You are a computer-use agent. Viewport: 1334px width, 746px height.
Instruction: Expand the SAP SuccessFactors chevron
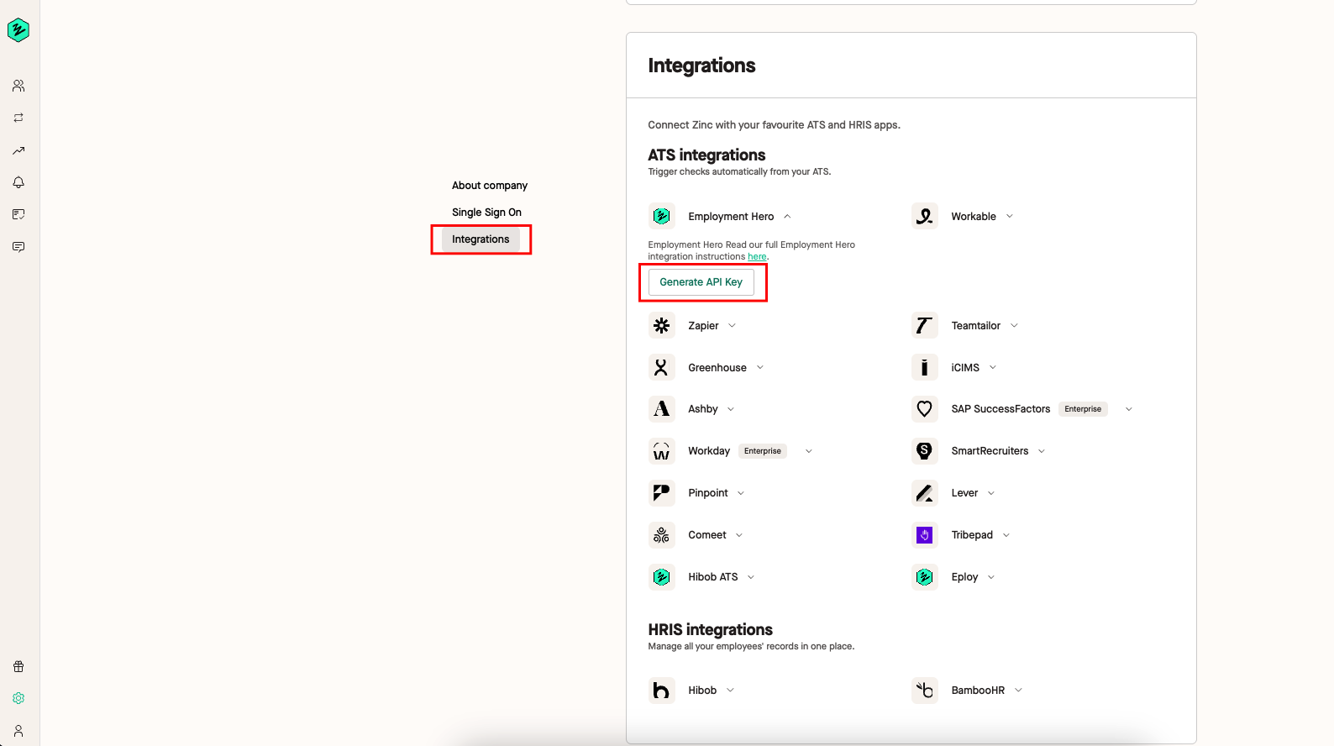[x=1129, y=410]
